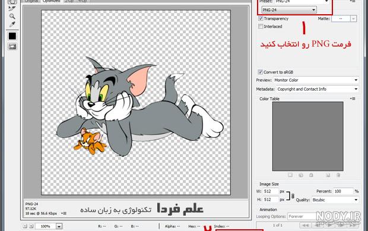Click the black eyedropper color swatch
Image resolution: width=368 pixels, height=231 pixels.
point(12,36)
